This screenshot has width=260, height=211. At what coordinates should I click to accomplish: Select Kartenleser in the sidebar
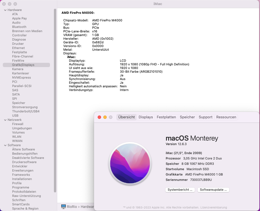click(x=21, y=73)
